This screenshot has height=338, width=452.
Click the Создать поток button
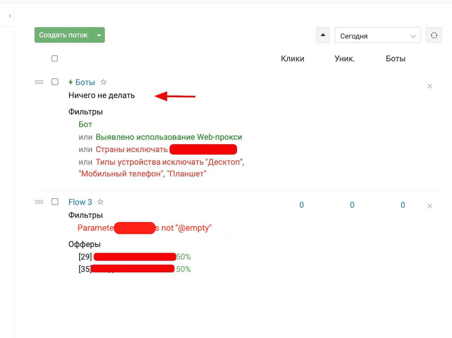click(x=63, y=35)
